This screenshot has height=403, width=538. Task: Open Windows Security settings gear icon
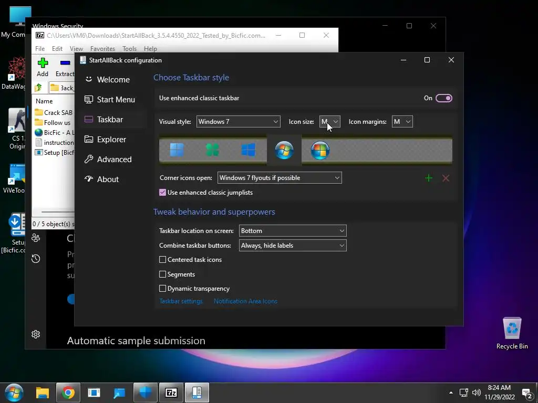[x=36, y=334]
